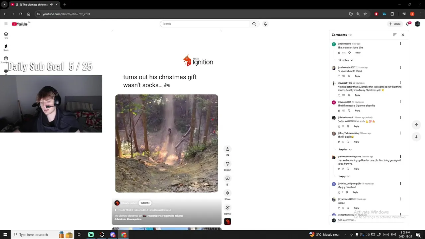Open Chrome media controls icon
This screenshot has height=239, width=425.
(x=404, y=14)
